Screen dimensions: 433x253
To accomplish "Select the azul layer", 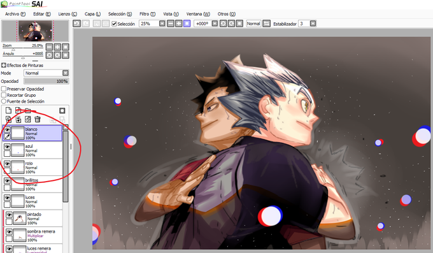I will [x=32, y=150].
